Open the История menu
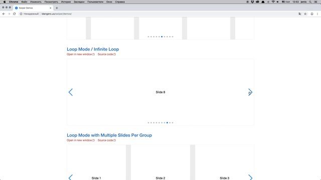 coord(66,2)
